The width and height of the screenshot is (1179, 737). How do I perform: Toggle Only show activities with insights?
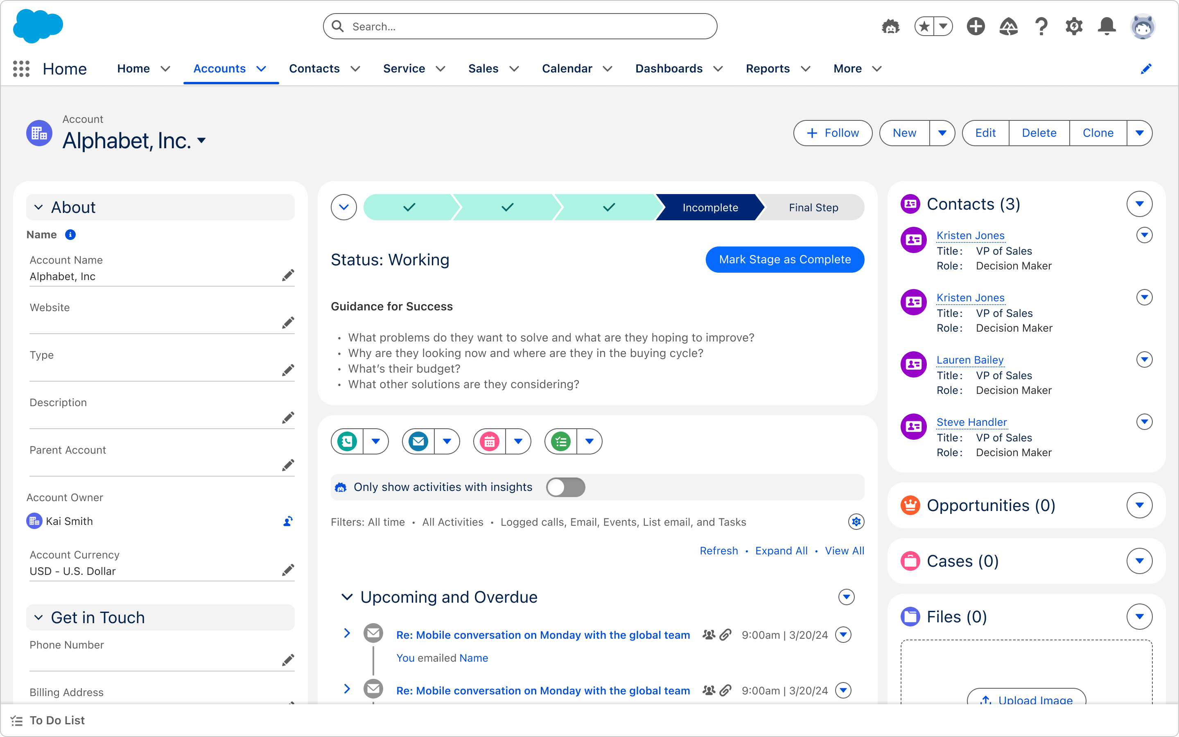point(565,487)
